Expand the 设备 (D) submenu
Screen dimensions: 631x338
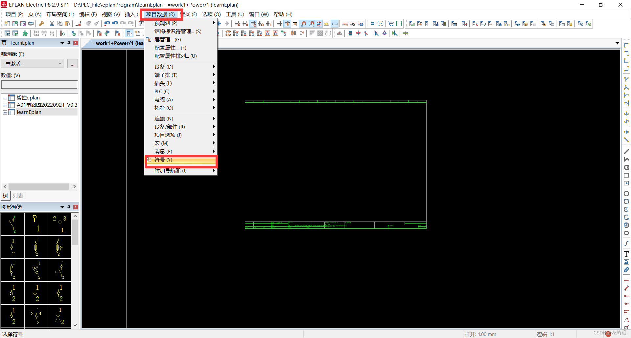pos(181,67)
